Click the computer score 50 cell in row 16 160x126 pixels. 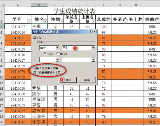coord(87,99)
